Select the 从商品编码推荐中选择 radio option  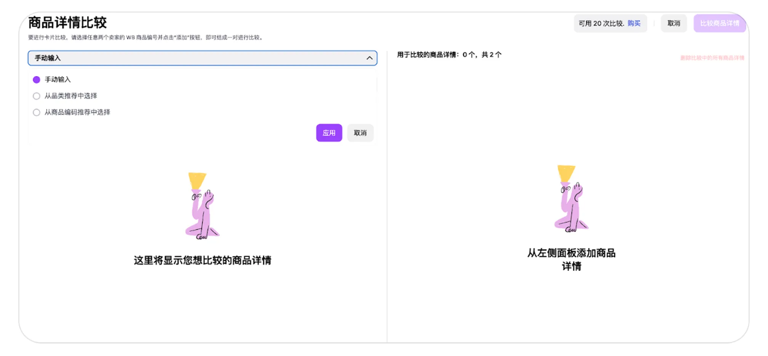(x=37, y=112)
